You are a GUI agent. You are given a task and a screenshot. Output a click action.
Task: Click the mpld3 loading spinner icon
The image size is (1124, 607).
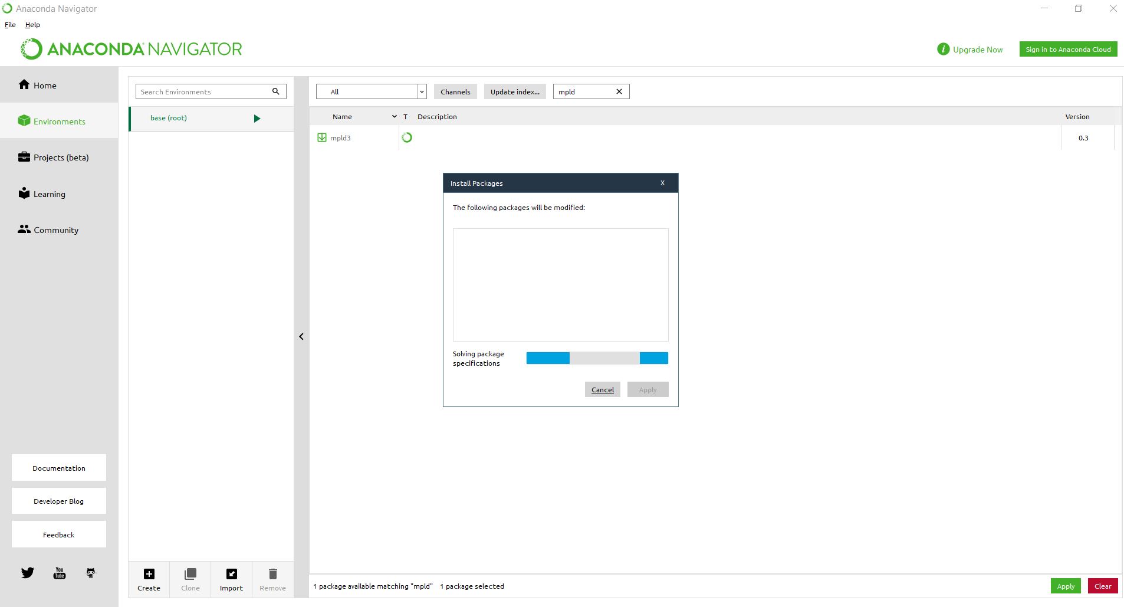pyautogui.click(x=407, y=137)
